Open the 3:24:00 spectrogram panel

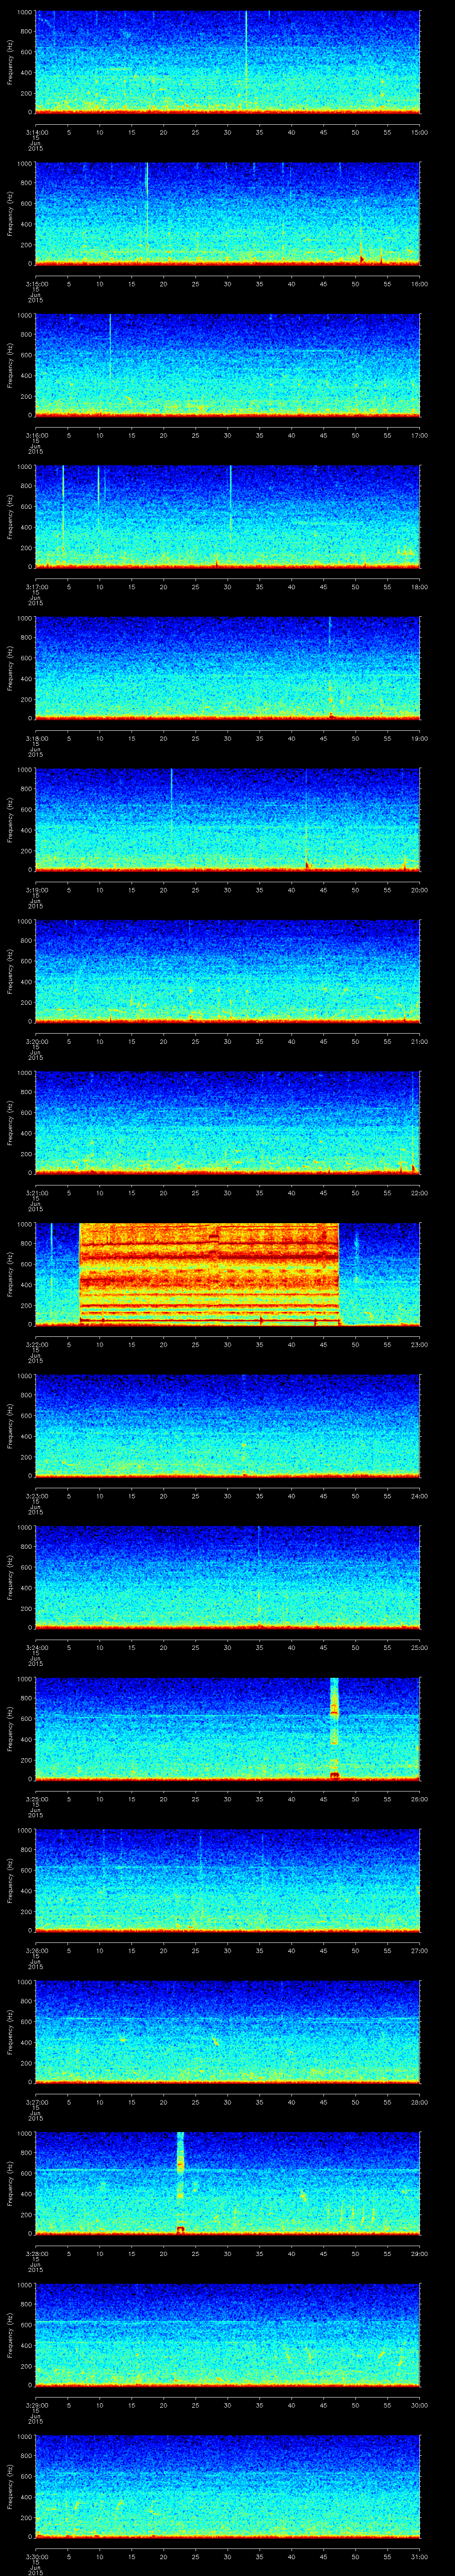pos(227,1576)
